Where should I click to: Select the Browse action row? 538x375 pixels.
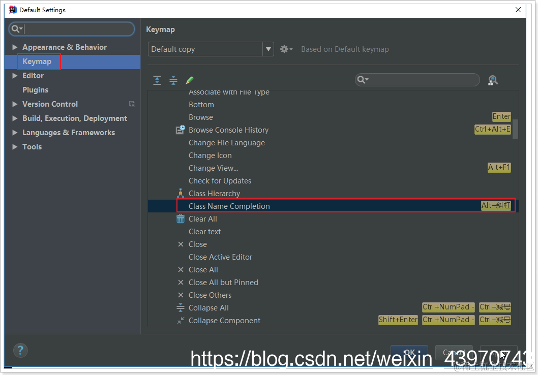pyautogui.click(x=333, y=117)
